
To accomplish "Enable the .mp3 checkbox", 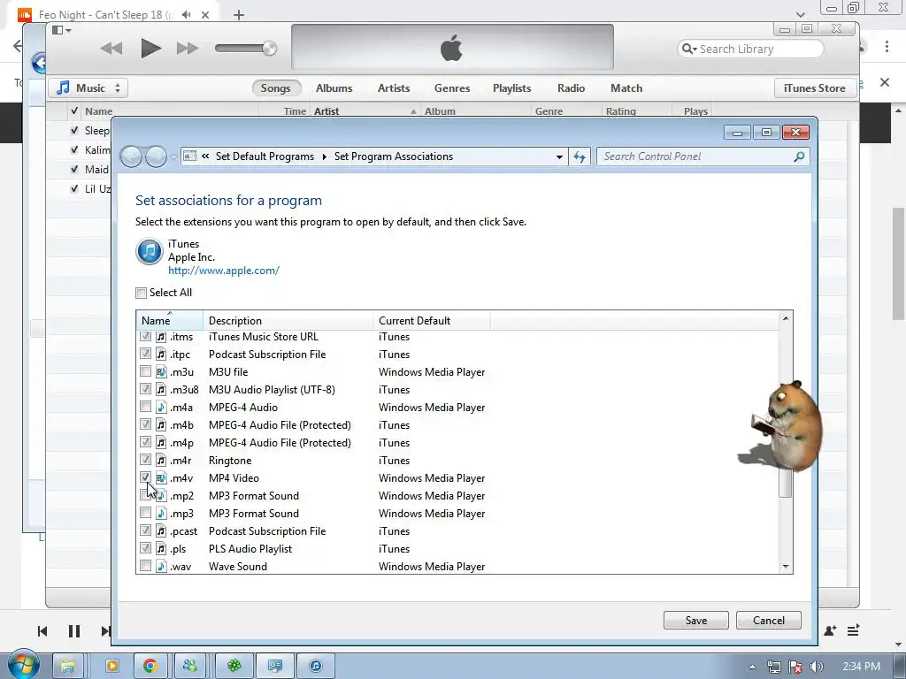I will pos(146,513).
